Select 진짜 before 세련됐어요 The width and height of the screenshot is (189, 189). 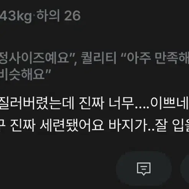23,125
